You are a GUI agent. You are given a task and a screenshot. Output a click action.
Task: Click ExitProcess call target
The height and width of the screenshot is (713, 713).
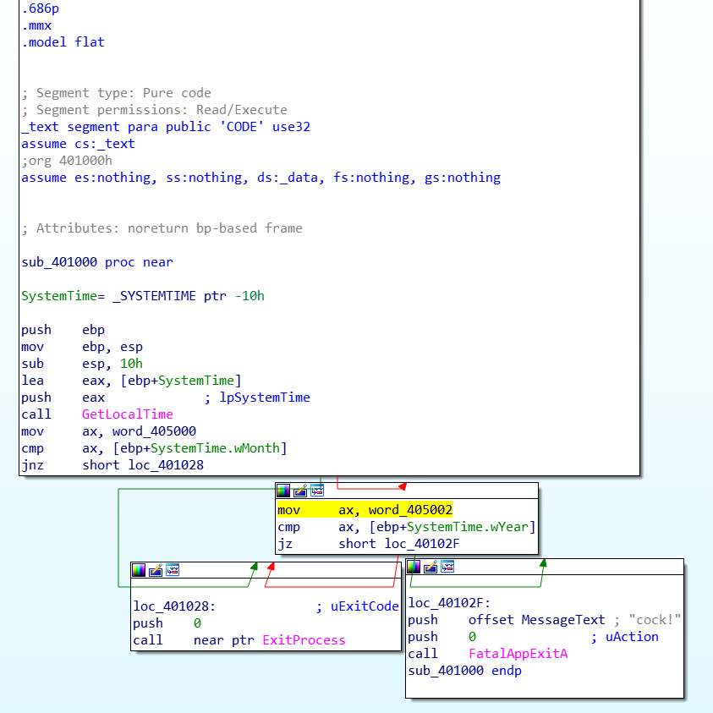point(304,640)
